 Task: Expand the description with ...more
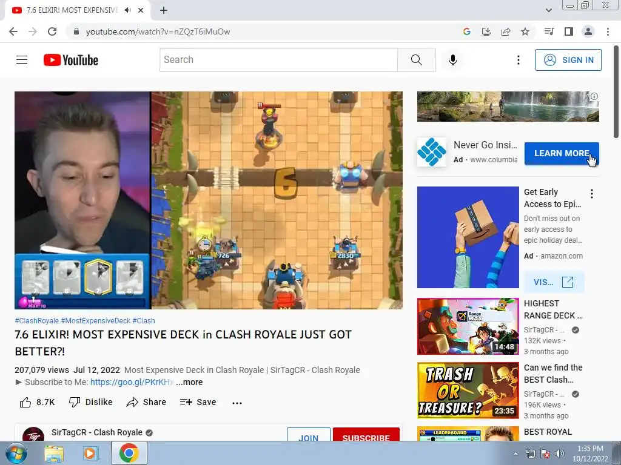pos(189,382)
